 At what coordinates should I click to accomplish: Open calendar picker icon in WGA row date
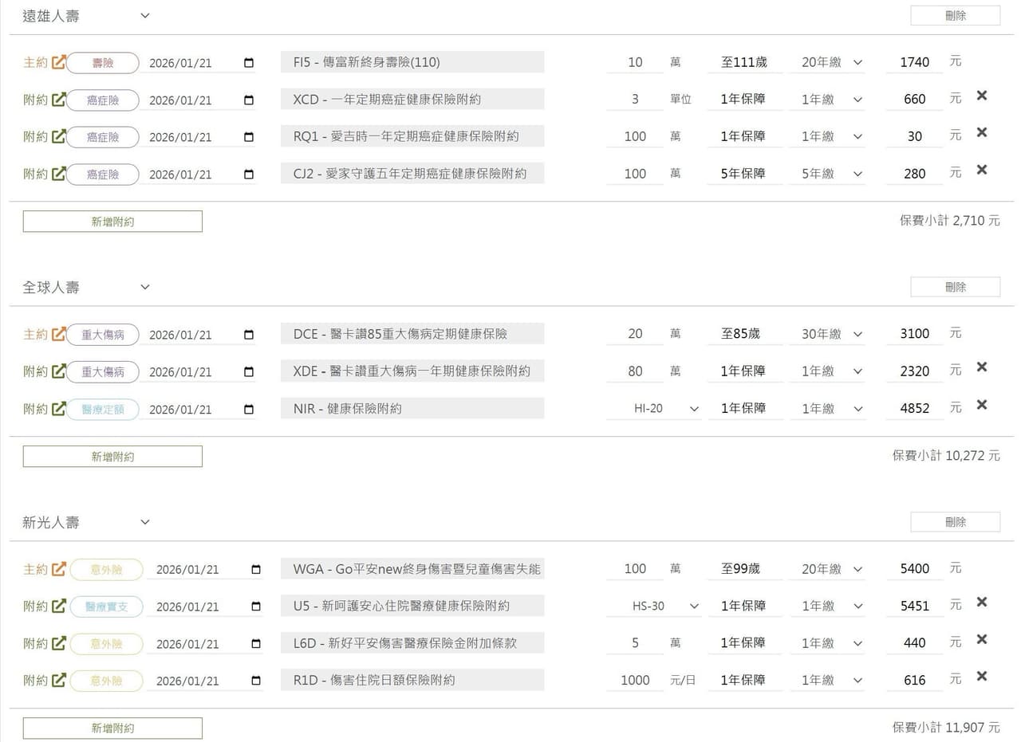(256, 570)
